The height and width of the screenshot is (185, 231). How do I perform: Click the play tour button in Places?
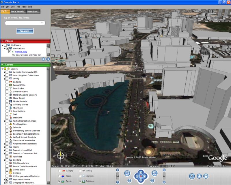point(44,59)
